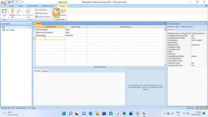Open Windows Start menu
208x117 pixels.
64,113
